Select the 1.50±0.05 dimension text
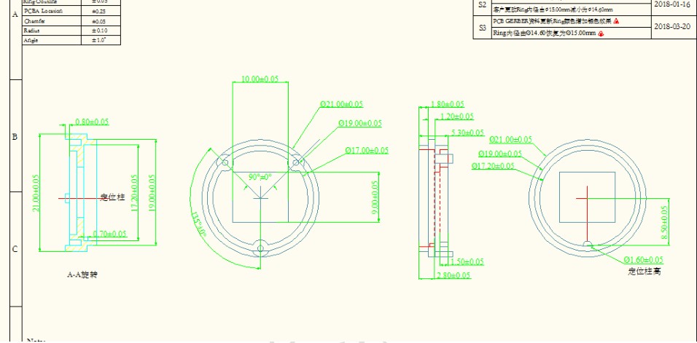Viewport: 697px width, 343px height. click(469, 261)
